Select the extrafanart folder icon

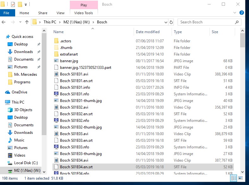point(56,54)
